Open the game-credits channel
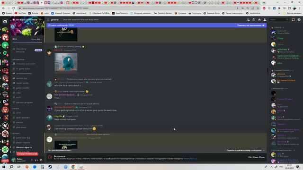303x170 pixels. 23,88
